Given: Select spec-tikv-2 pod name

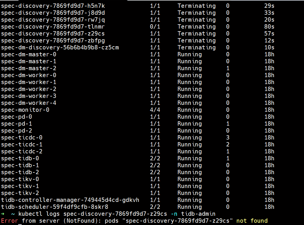Looking at the screenshot, I should (x=20, y=193).
